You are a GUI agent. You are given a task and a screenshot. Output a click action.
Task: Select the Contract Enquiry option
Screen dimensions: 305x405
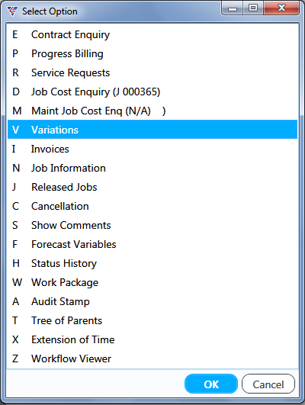click(x=152, y=34)
